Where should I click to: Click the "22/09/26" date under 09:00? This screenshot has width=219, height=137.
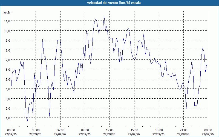pos(85,134)
